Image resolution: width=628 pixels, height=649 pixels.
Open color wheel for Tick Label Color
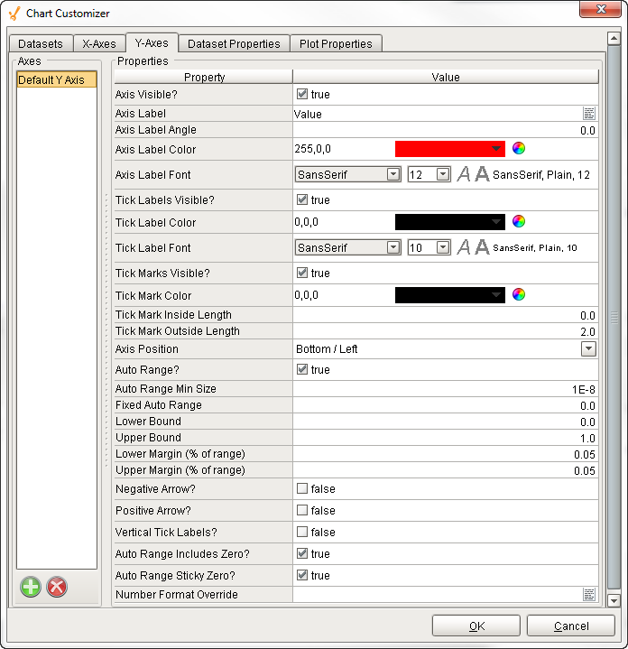(518, 221)
